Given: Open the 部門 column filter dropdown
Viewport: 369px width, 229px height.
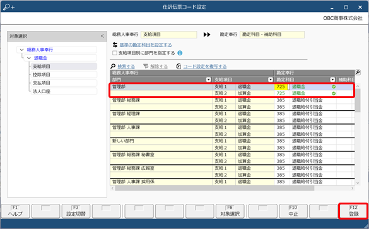Looking at the screenshot, I should click(x=208, y=80).
